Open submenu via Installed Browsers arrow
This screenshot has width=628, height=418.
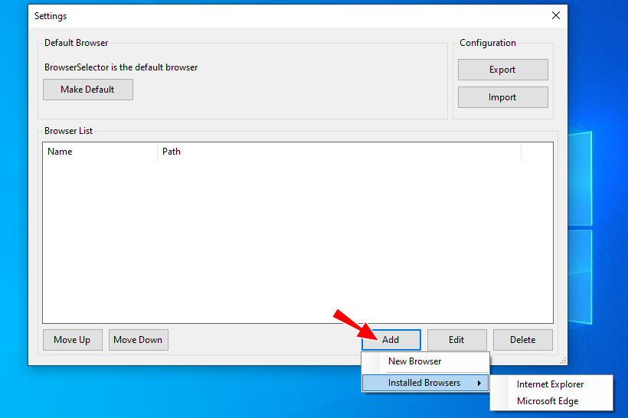479,383
